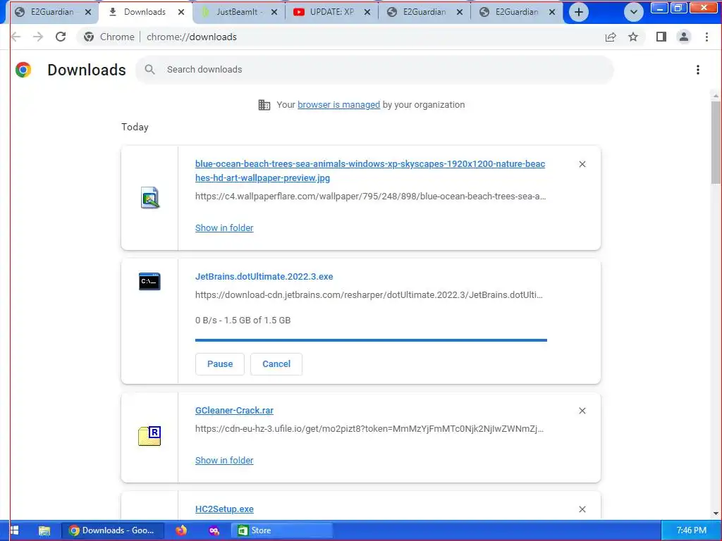Cancel the JetBrains download
This screenshot has height=541, width=722.
(276, 364)
